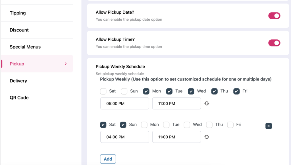This screenshot has height=165, width=291.
Task: Check Wed in the second schedule row
Action: click(x=187, y=125)
